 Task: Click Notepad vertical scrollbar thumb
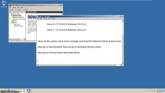[x=123, y=48]
